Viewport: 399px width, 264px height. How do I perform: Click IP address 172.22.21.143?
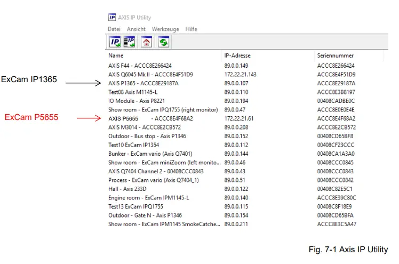tap(240, 75)
